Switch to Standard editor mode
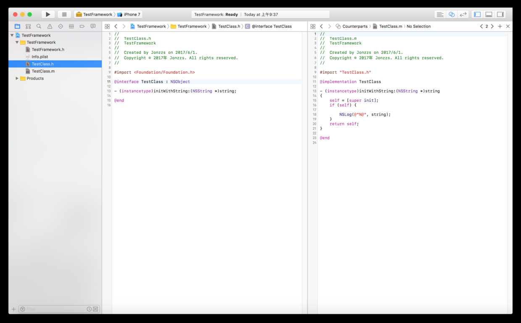 pyautogui.click(x=440, y=14)
